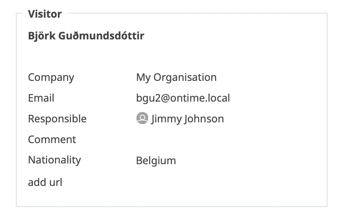The image size is (342, 216).
Task: Click the surname Guðmundsdóttir in heading
Action: (x=101, y=36)
